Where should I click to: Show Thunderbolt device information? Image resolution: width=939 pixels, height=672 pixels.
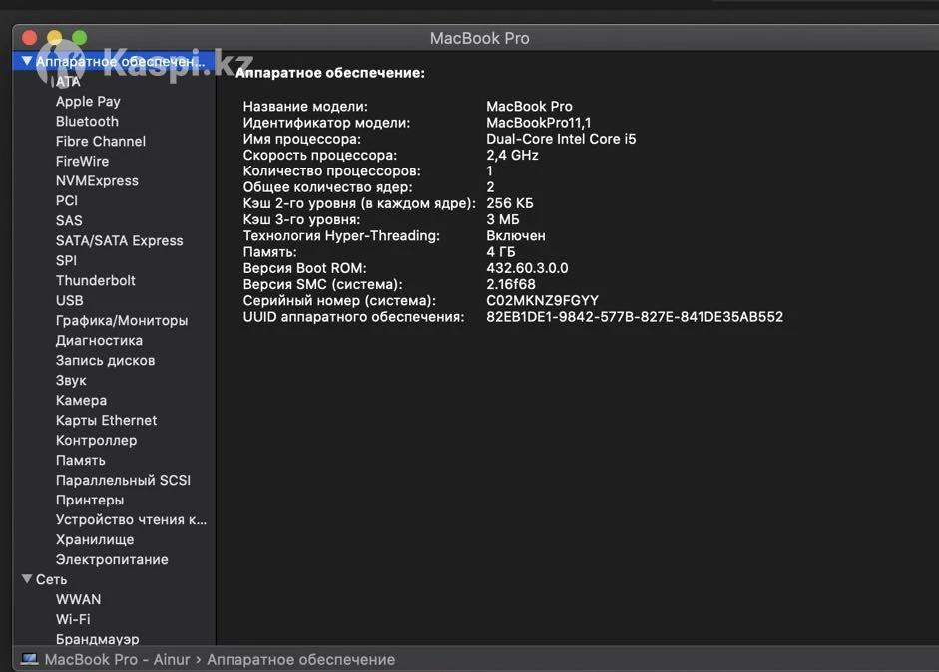pyautogui.click(x=96, y=280)
